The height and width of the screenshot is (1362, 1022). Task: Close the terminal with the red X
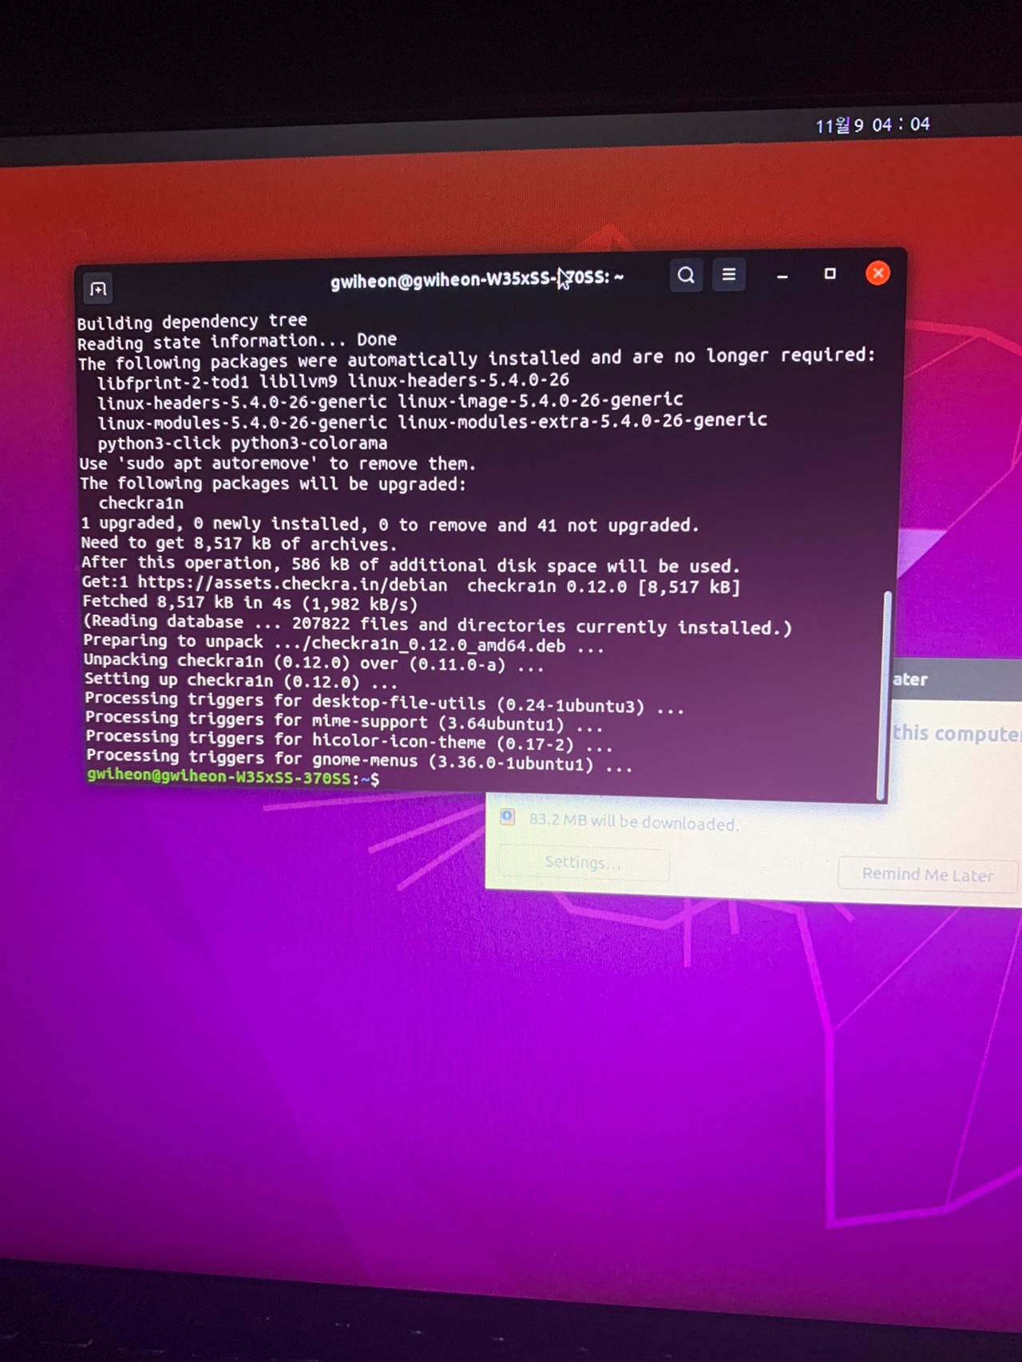click(878, 274)
